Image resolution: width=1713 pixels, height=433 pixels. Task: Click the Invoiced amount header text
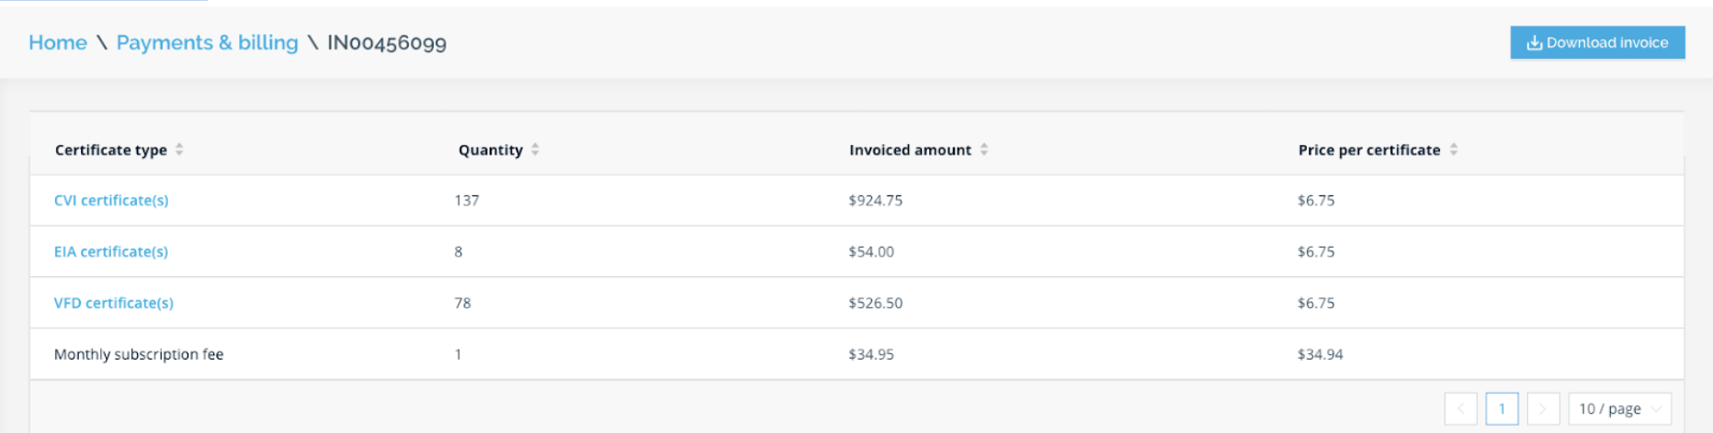[910, 150]
